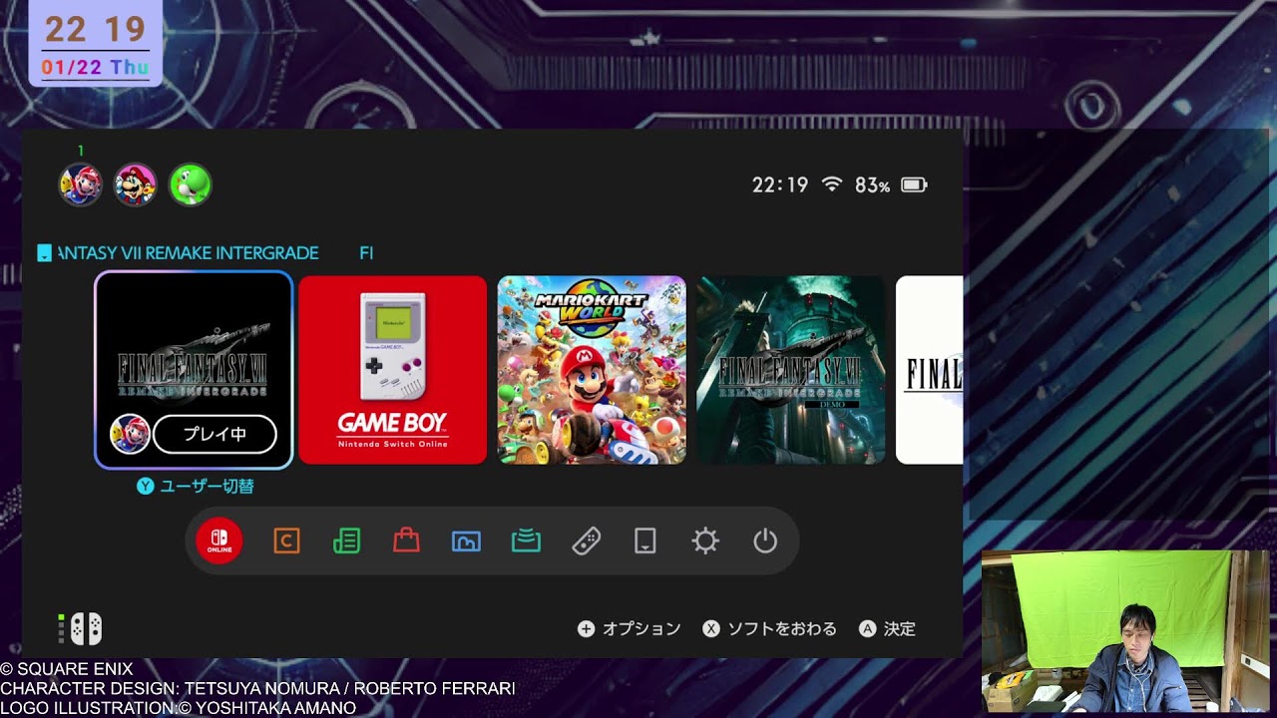Click the © SQUARE ENIX copyright text
The width and height of the screenshot is (1277, 718).
point(67,669)
